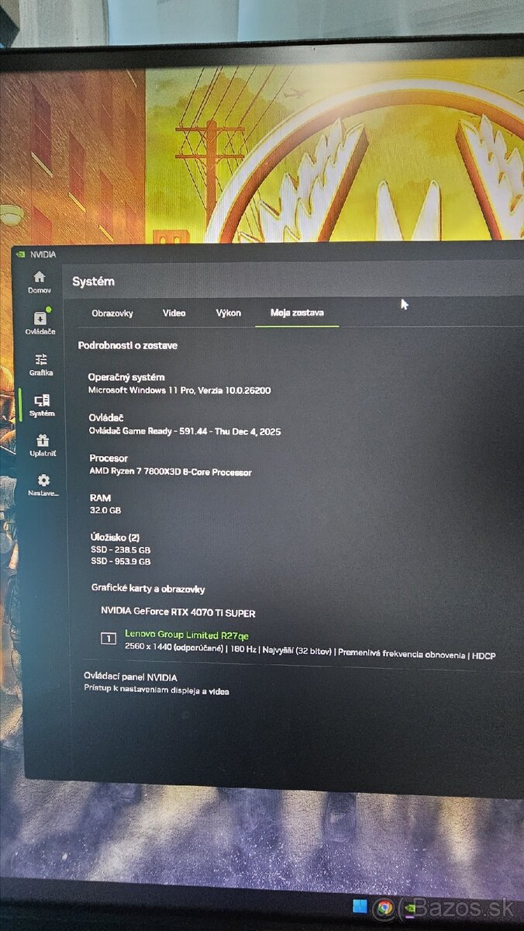524x931 pixels.
Task: Click the NVIDIA app taskbar icon
Action: [x=409, y=907]
